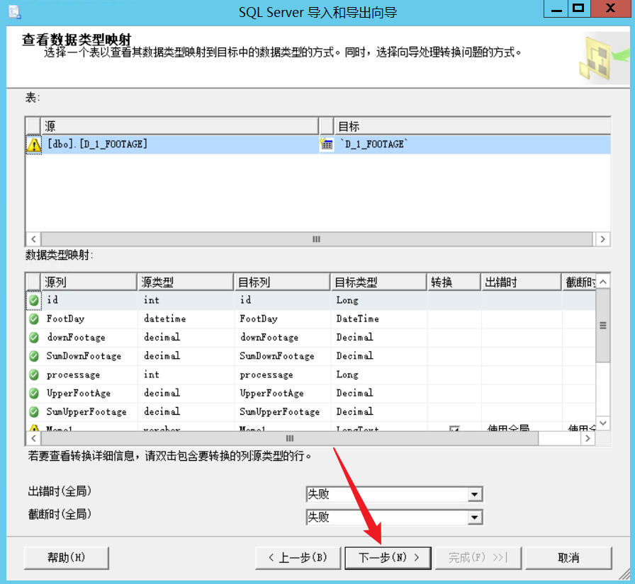This screenshot has height=584, width=635.
Task: Click the 取消 button
Action: [x=568, y=557]
